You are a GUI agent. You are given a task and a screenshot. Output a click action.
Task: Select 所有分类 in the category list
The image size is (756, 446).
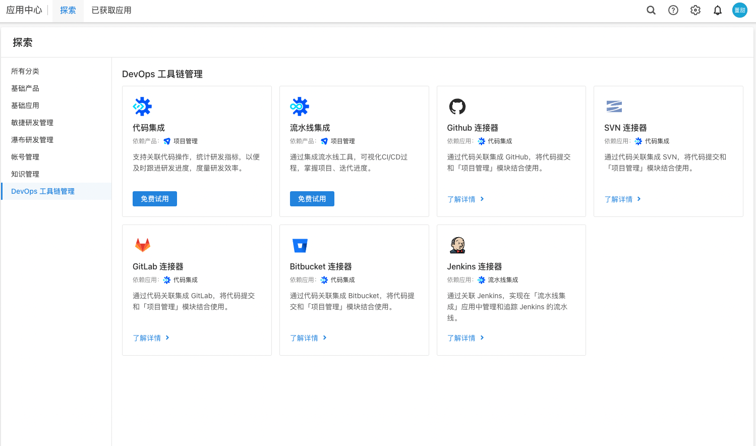tap(25, 71)
